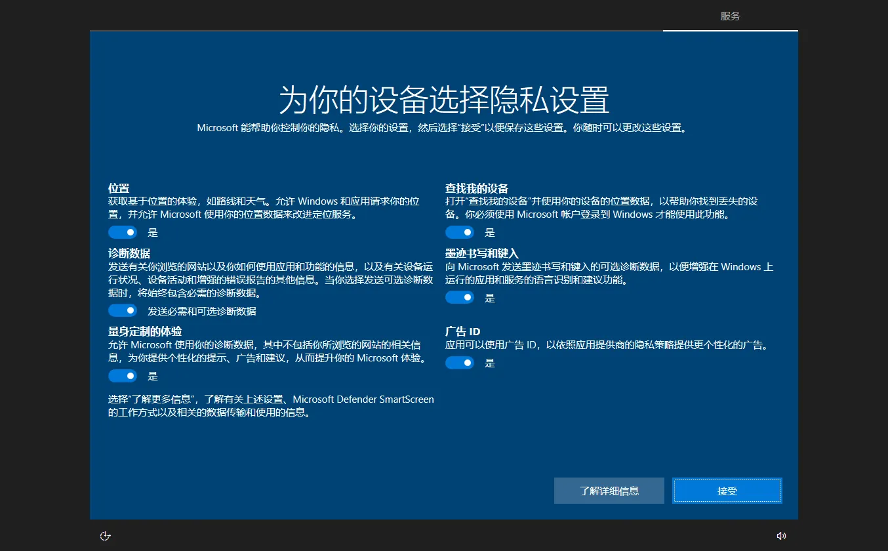
Task: Click the 接受 button to accept settings
Action: pyautogui.click(x=727, y=490)
